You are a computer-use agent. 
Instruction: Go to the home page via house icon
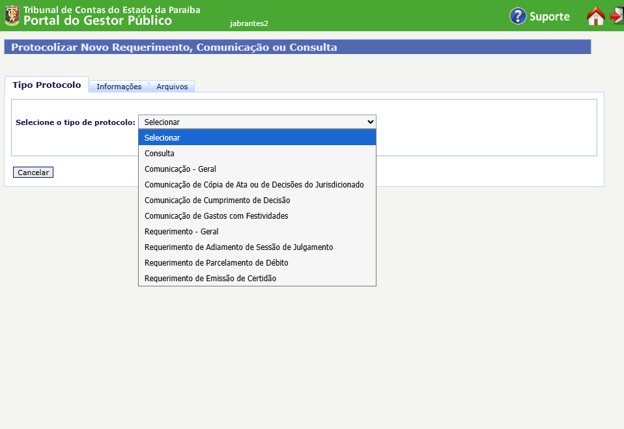(x=595, y=16)
